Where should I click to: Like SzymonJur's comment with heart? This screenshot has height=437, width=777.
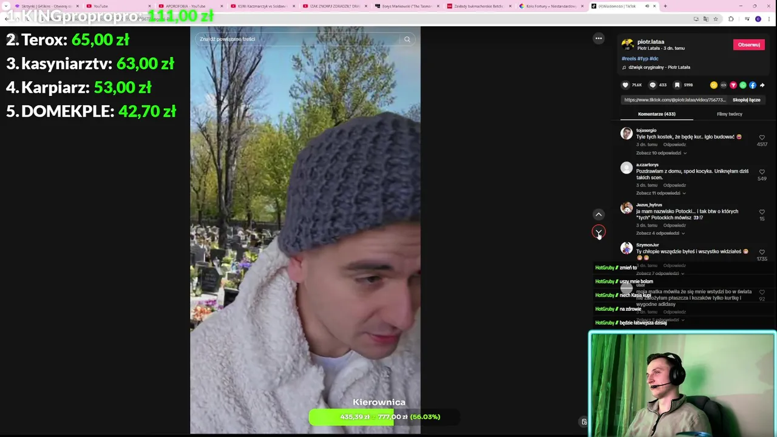tap(762, 252)
